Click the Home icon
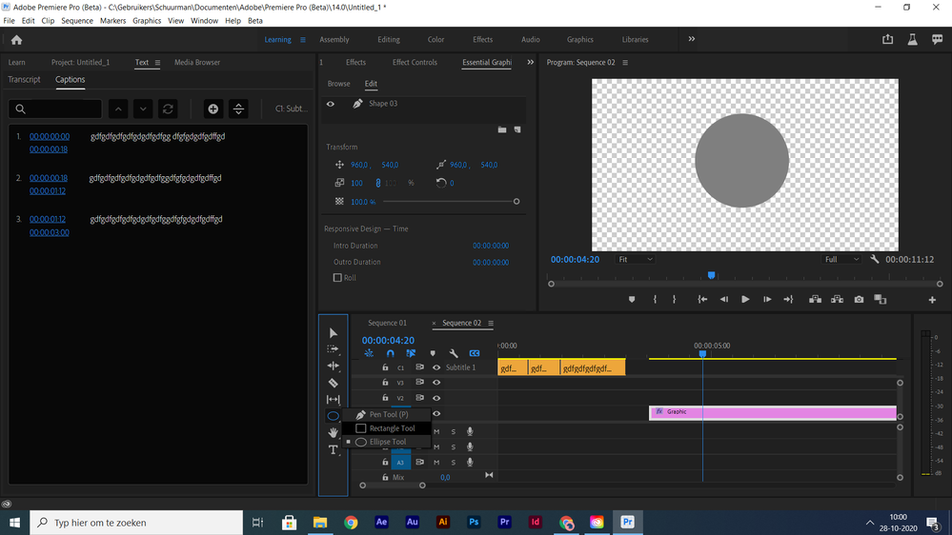Viewport: 952px width, 535px height. 16,40
